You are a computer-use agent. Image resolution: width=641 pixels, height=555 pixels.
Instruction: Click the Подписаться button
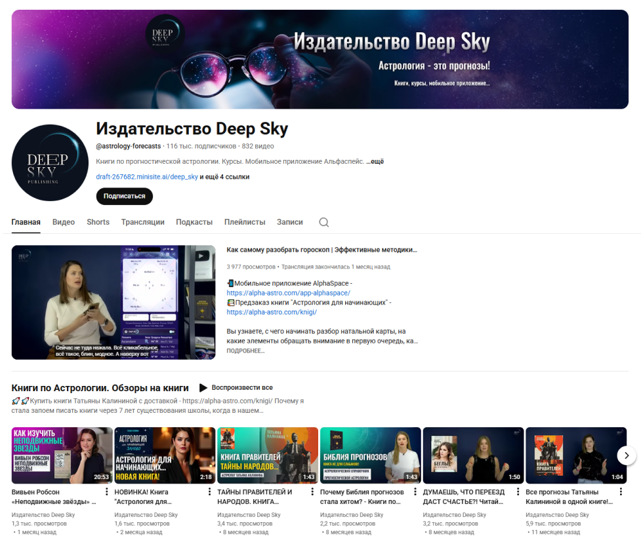coord(124,196)
